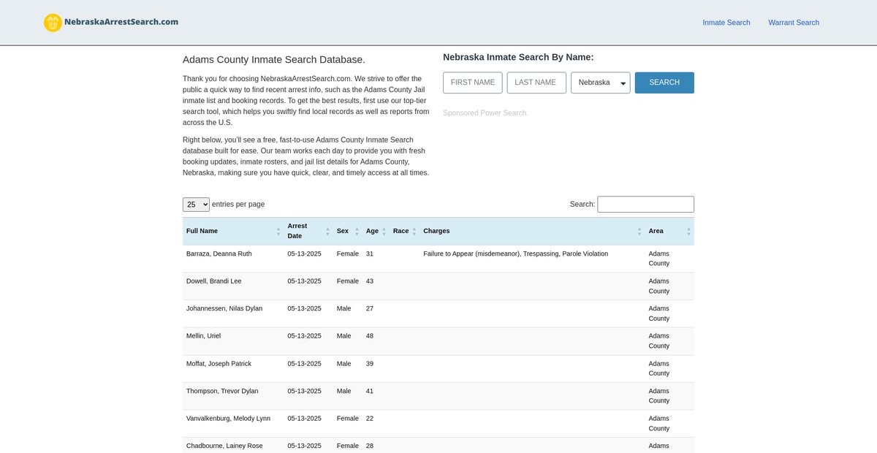Open the Inmate Search menu link

pos(726,23)
